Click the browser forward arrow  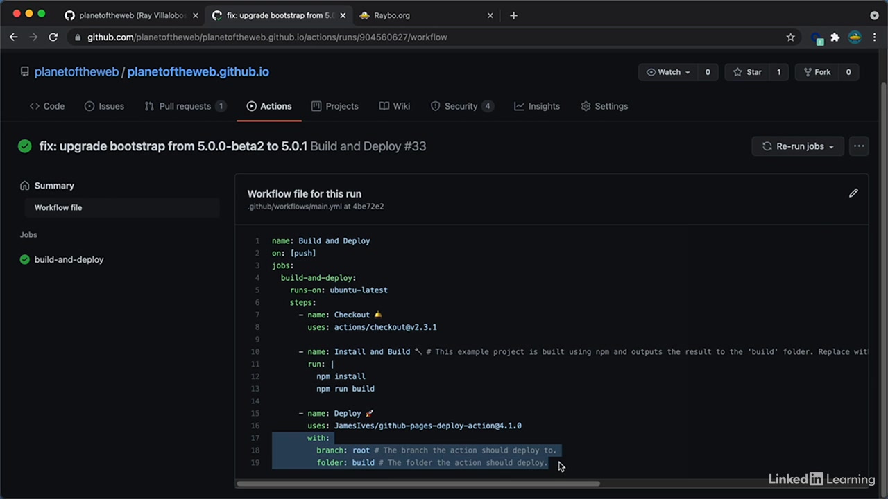tap(33, 37)
